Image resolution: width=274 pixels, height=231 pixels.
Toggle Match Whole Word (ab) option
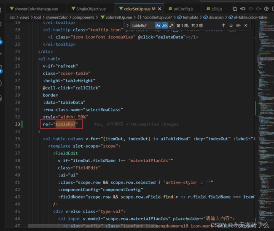(x=164, y=26)
